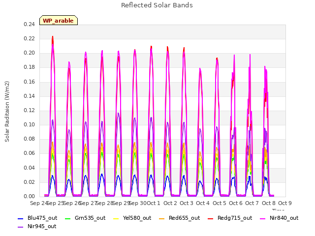This screenshot has width=315, height=236.
Task: Click the Oct 5 x-axis tick label
Action: [219, 203]
